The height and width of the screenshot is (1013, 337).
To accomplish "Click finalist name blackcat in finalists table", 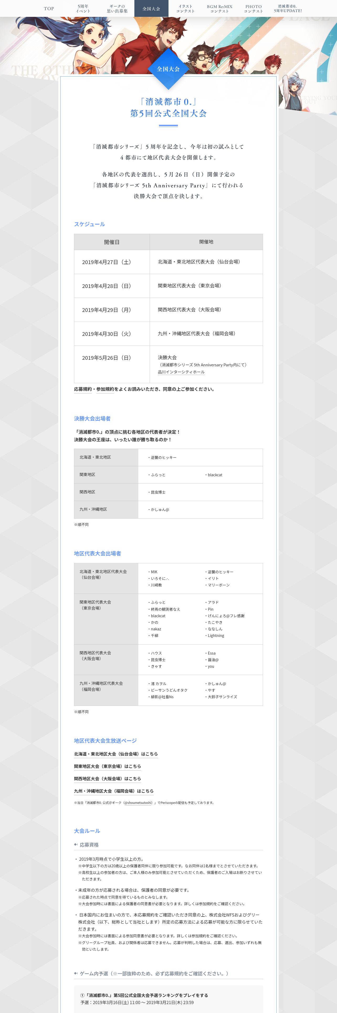I will [214, 475].
